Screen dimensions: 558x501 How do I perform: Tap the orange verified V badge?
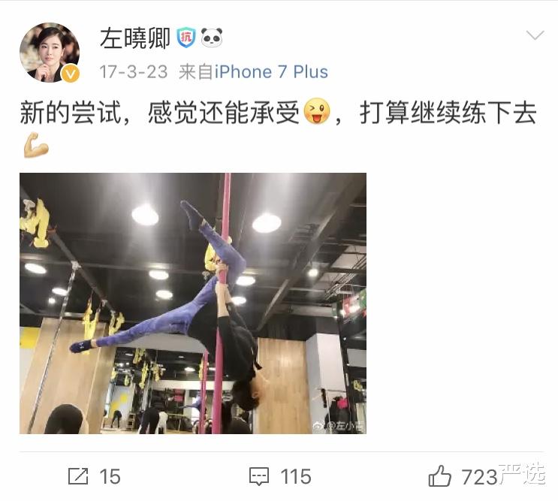[x=71, y=74]
